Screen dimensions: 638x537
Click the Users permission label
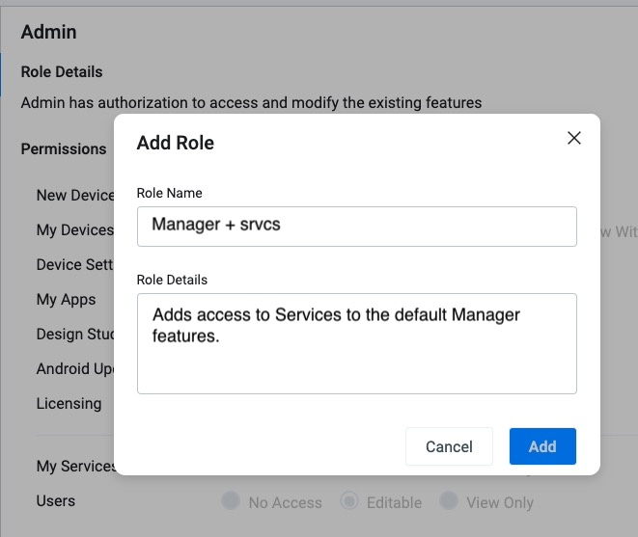[x=55, y=500]
